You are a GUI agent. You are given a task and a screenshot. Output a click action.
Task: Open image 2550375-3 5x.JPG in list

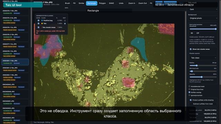15,20
